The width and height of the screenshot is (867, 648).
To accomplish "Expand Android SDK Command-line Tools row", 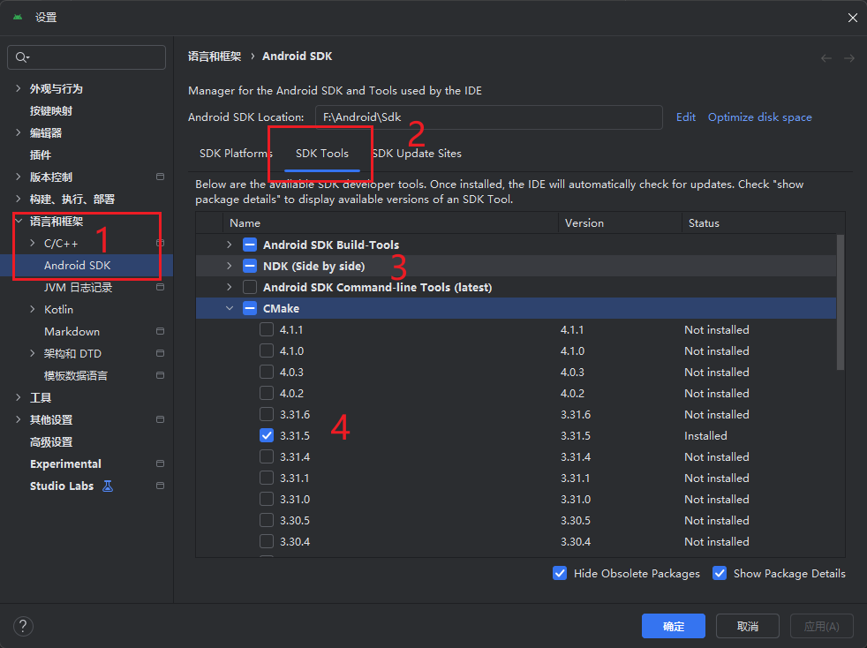I will click(x=230, y=287).
